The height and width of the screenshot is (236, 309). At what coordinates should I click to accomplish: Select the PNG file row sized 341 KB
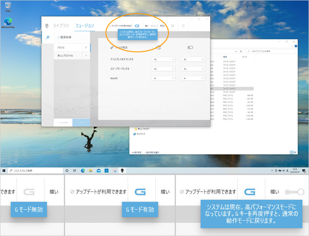click(232, 102)
